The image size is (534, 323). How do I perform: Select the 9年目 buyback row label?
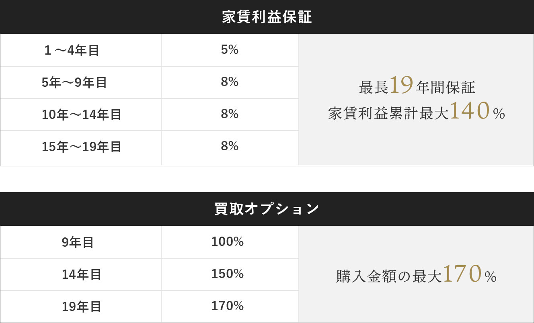[78, 243]
